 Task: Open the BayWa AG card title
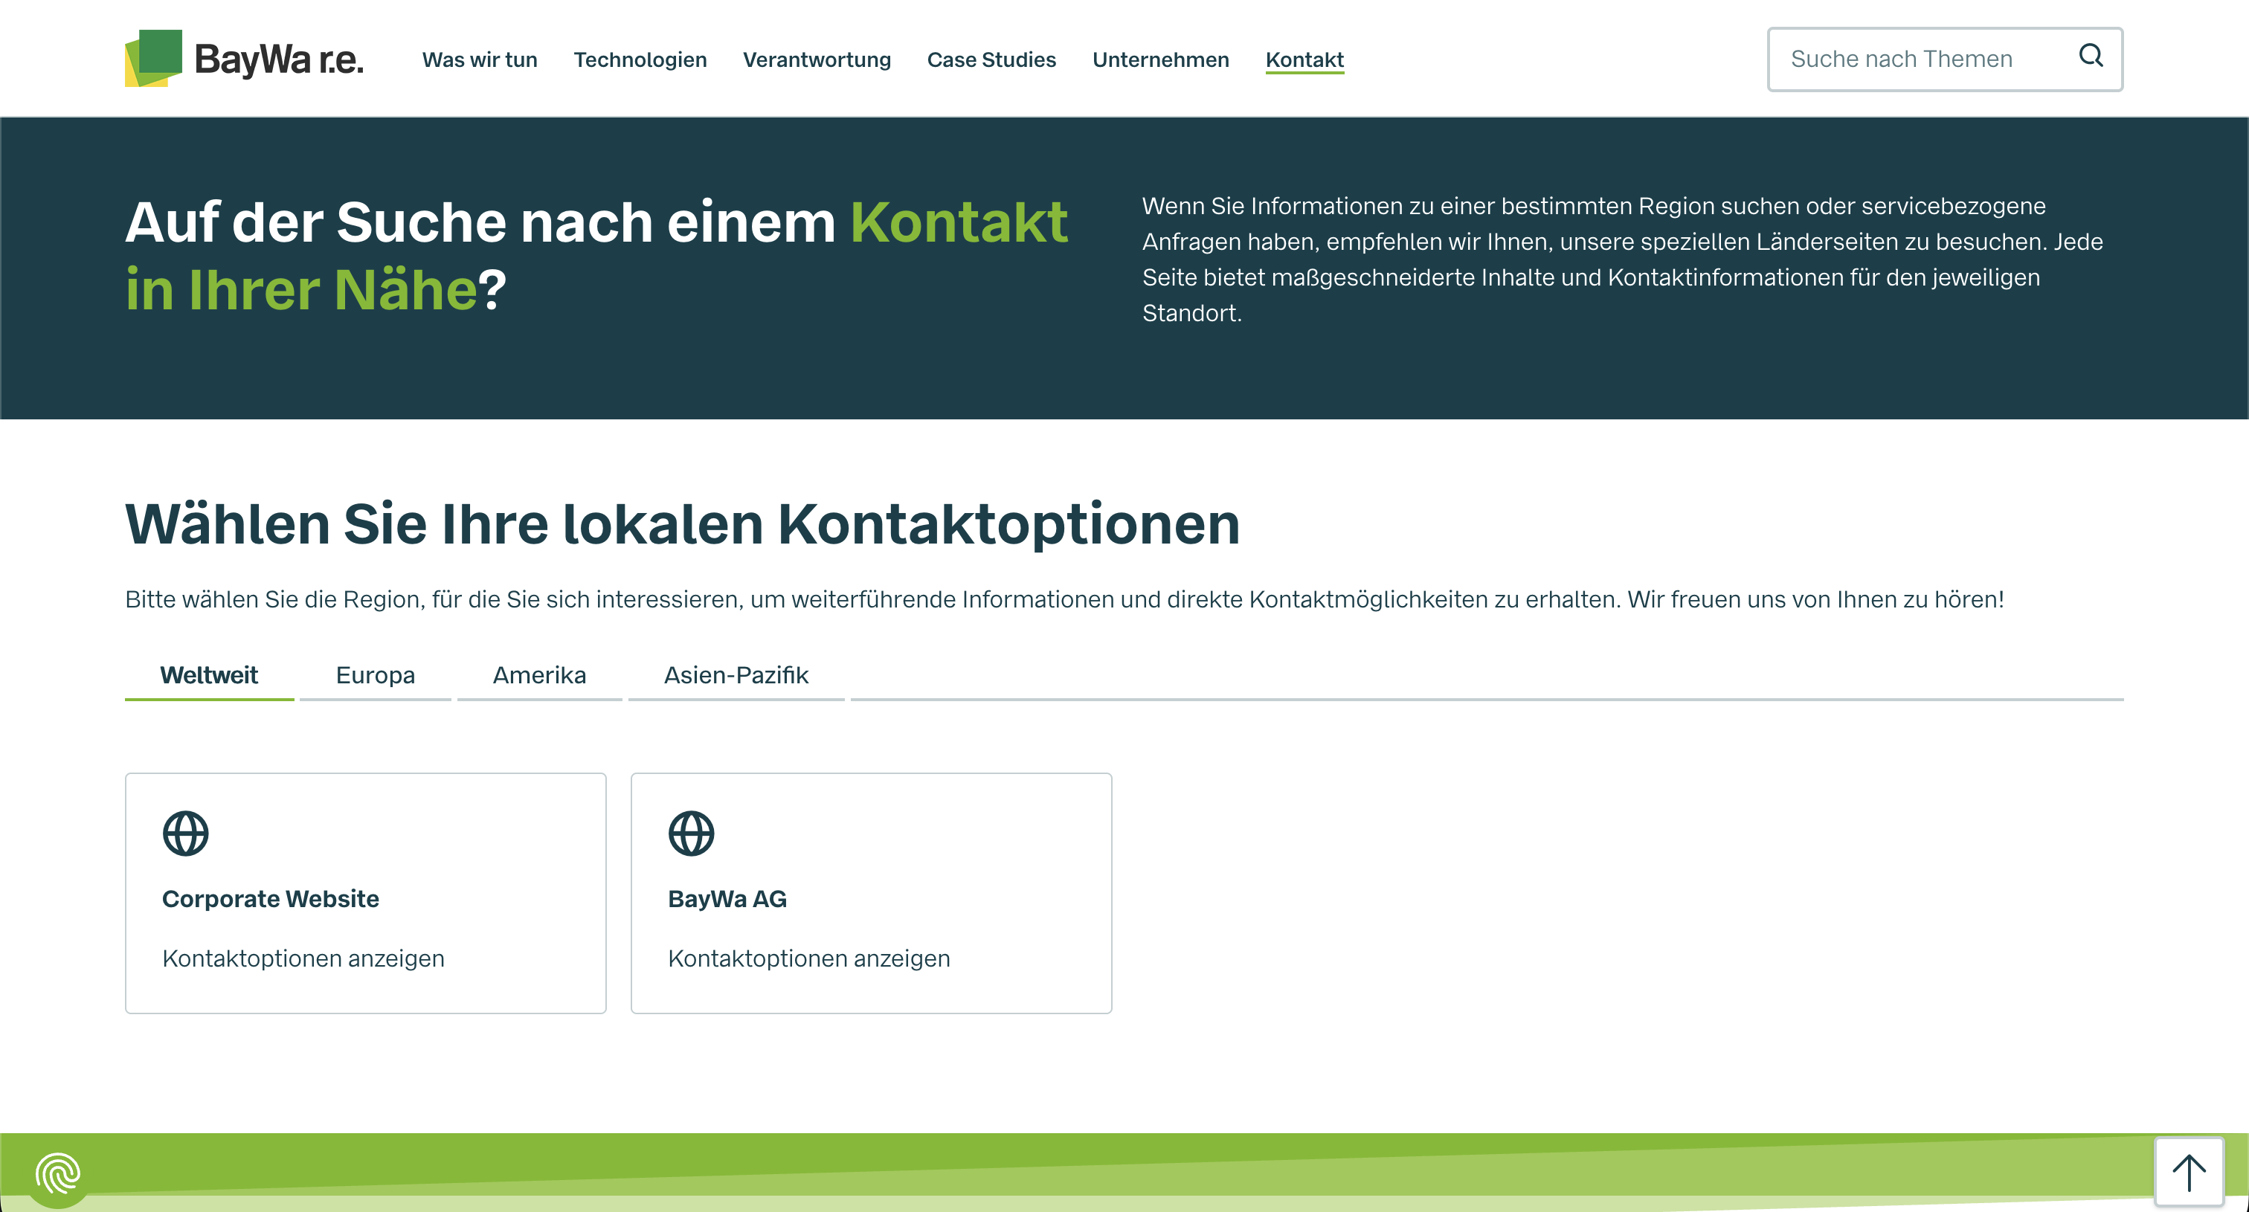[727, 899]
